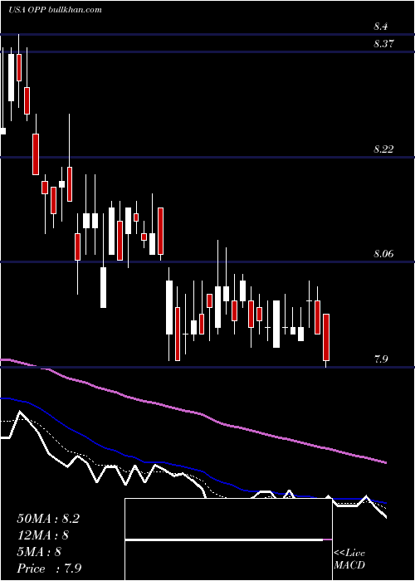Click the 'Price : 7.9' readout
415x581 pixels.
tap(49, 569)
